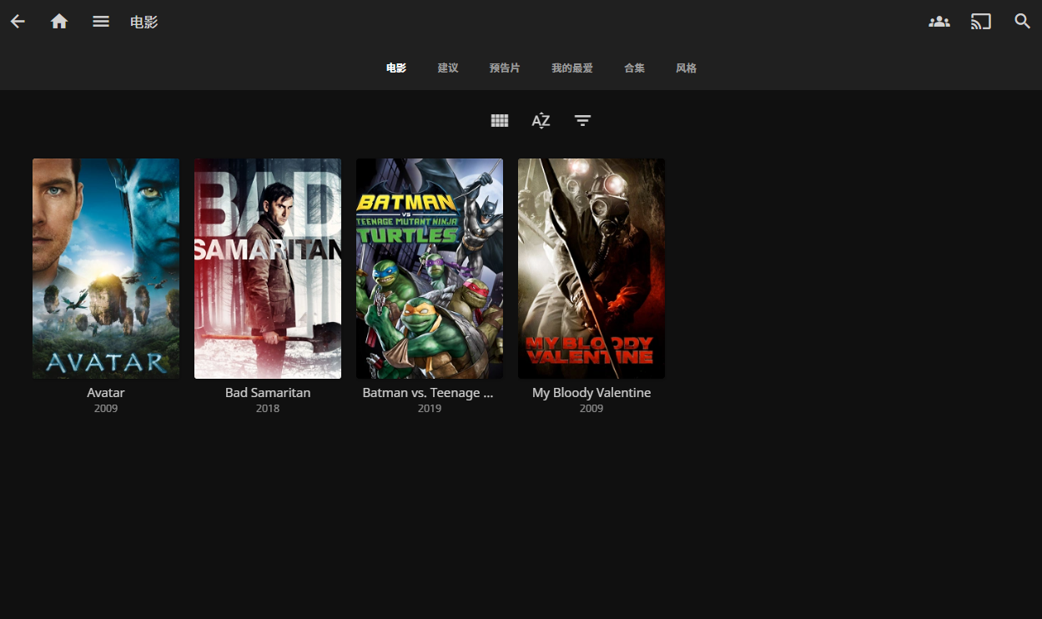Click the year 2018 under Bad Samaritan

tap(268, 409)
